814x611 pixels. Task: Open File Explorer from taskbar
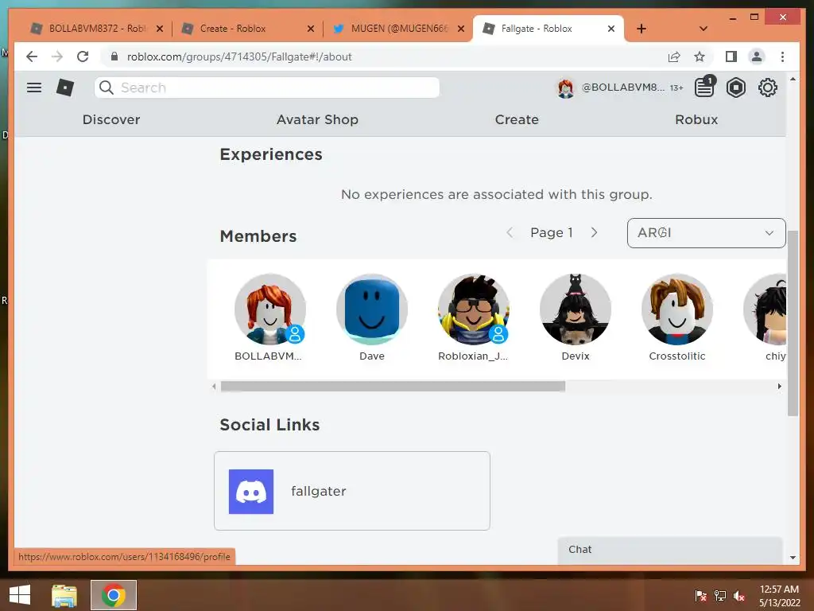tap(64, 595)
